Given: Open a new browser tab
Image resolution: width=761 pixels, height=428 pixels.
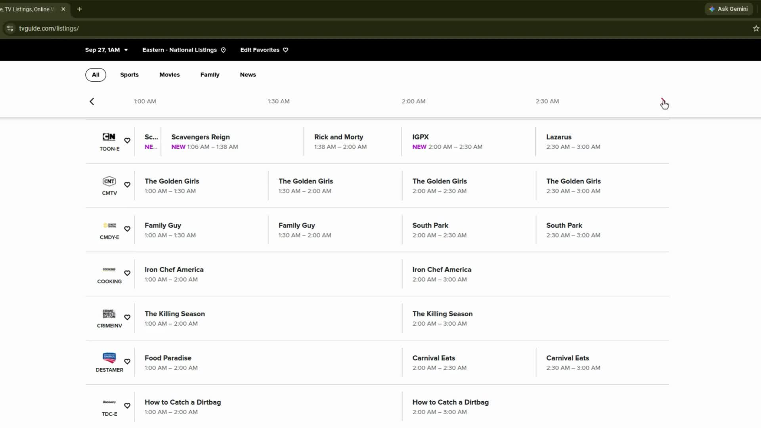Looking at the screenshot, I should 79,9.
